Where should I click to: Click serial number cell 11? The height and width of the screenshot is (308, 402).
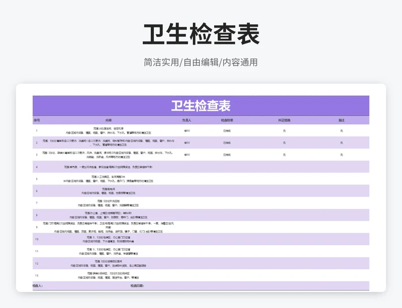tap(37, 251)
